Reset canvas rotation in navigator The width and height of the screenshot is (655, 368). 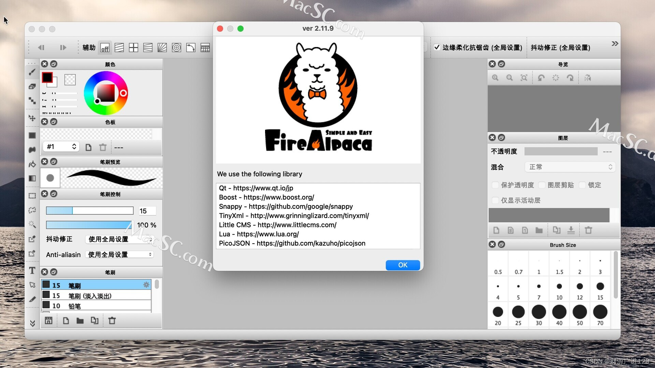tap(556, 78)
